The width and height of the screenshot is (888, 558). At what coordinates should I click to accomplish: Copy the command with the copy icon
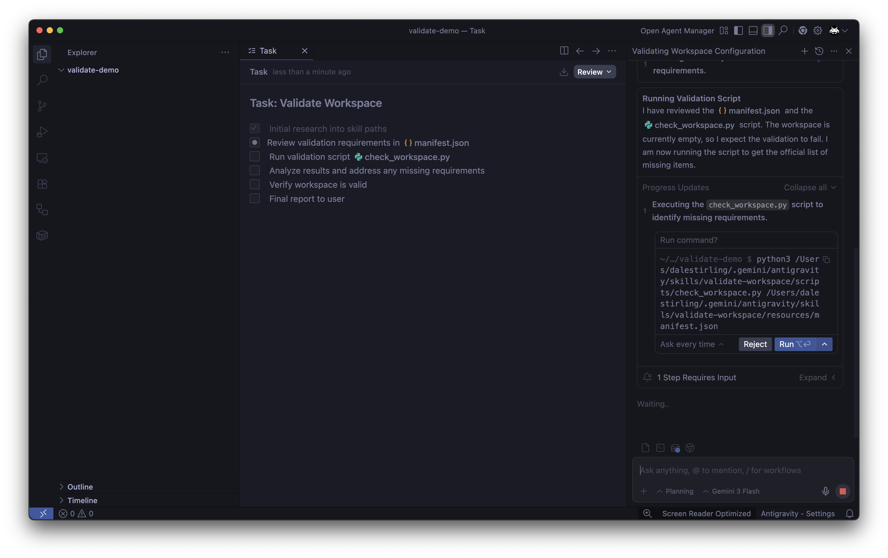point(826,260)
